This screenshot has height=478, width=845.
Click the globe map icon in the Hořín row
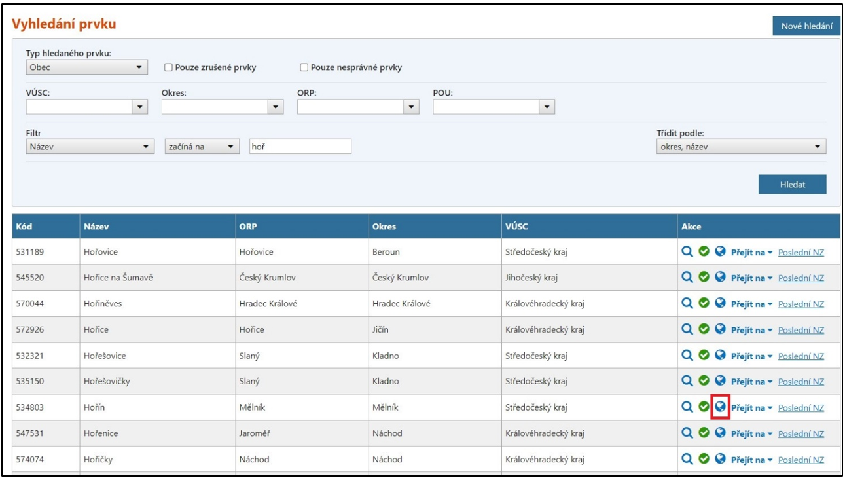720,407
